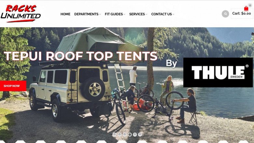Click the Tepui Roof Top Tents headline
254x143 pixels.
[80, 56]
